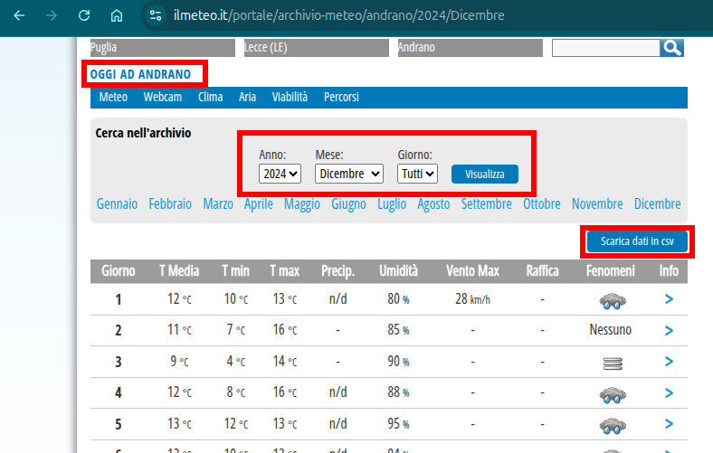
Task: Select the Settembre month link
Action: (x=486, y=204)
